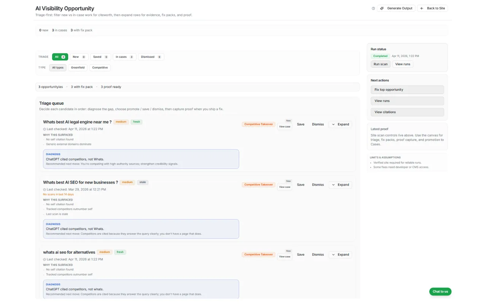The height and width of the screenshot is (304, 487).
Task: Click Fix top opportunity
Action: [x=407, y=90]
